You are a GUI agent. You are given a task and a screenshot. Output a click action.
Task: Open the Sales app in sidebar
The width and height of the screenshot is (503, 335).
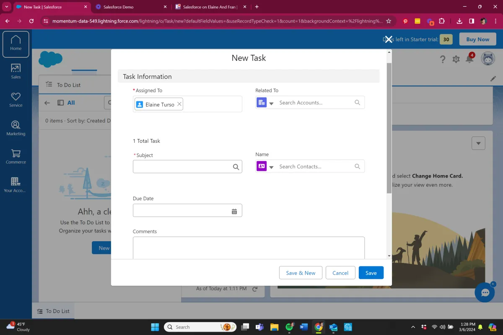16,71
